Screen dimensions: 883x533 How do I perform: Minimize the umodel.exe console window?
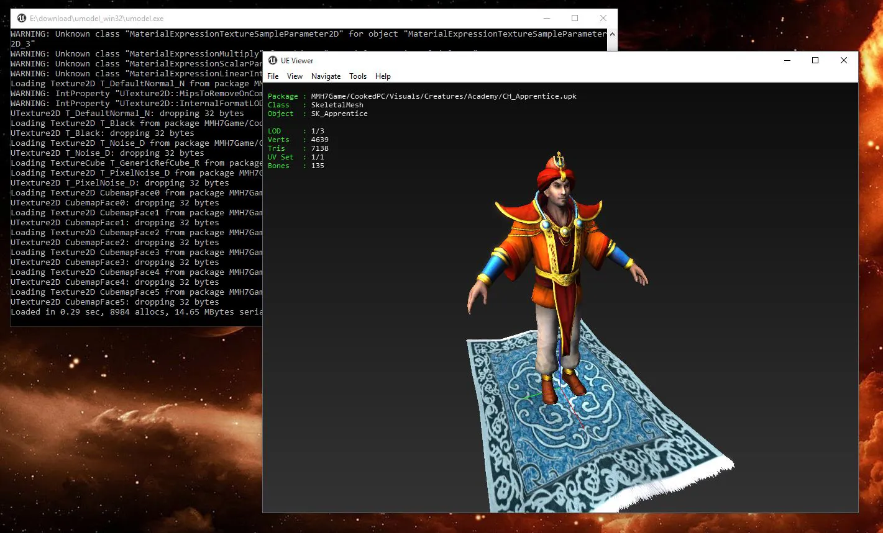[x=546, y=18]
